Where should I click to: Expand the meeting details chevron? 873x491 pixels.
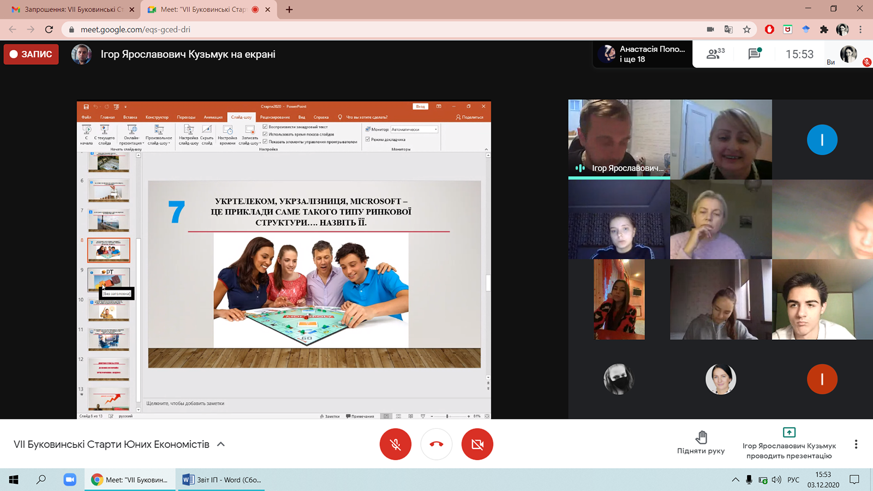point(221,444)
